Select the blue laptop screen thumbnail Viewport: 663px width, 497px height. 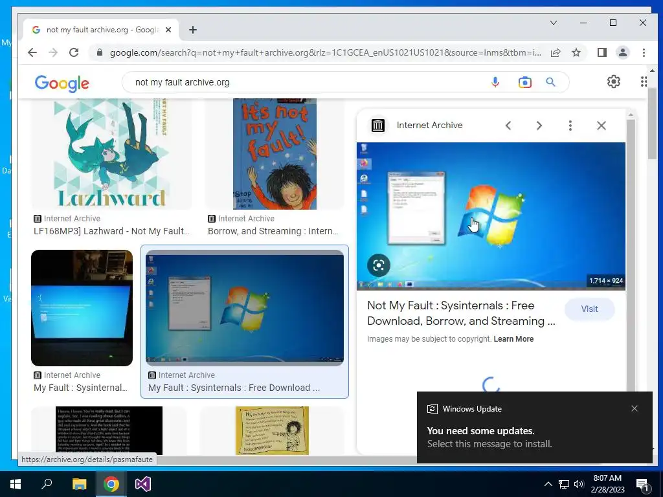pos(82,307)
